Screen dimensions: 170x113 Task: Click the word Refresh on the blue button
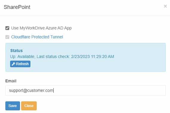tap(22, 64)
